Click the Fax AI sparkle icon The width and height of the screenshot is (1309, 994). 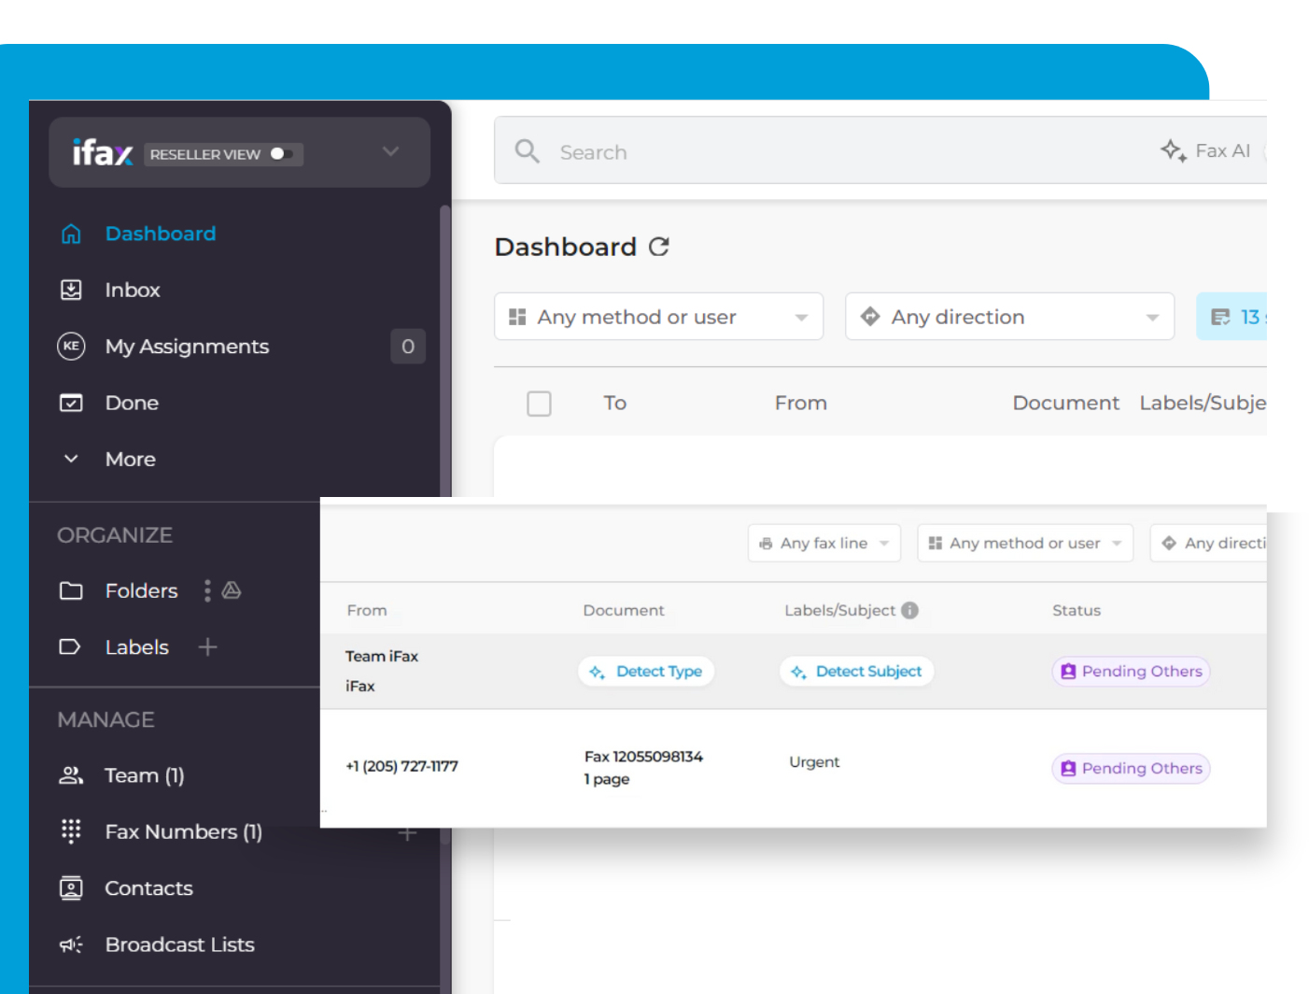coord(1173,150)
